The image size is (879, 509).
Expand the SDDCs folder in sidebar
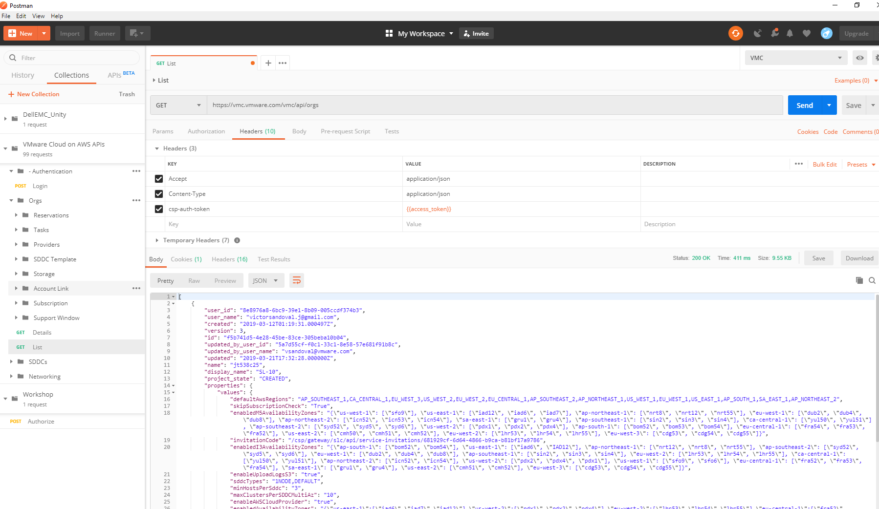pyautogui.click(x=12, y=362)
